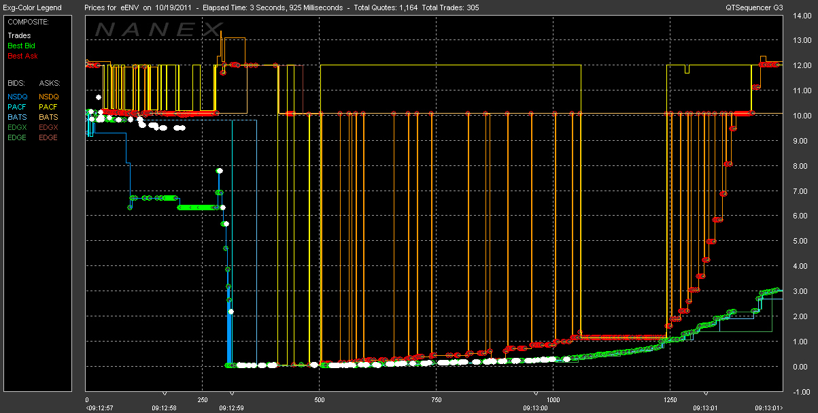Screen dimensions: 818x413
Task: Click PACF in the BIDS column
Action: pyautogui.click(x=17, y=107)
